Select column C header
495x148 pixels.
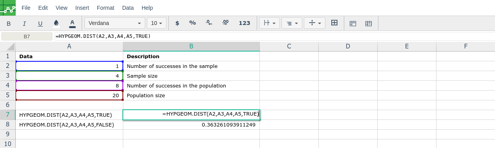289,46
